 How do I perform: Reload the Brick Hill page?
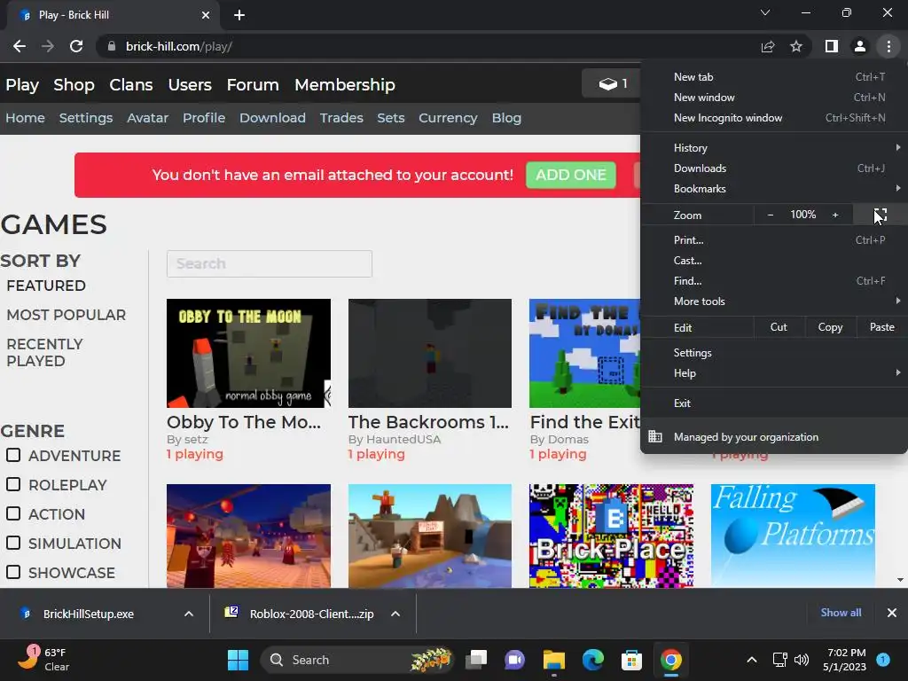(x=76, y=46)
